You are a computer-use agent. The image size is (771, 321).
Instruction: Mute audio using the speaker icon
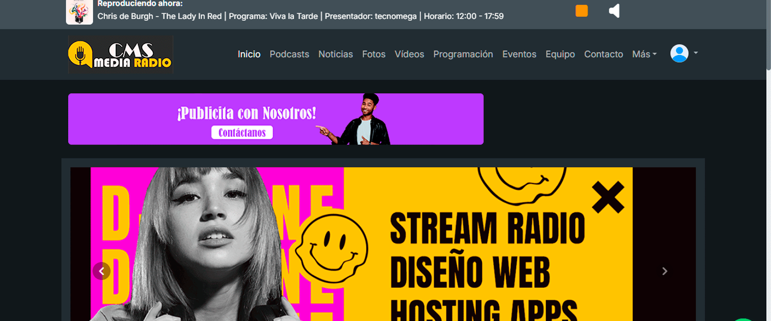click(614, 11)
